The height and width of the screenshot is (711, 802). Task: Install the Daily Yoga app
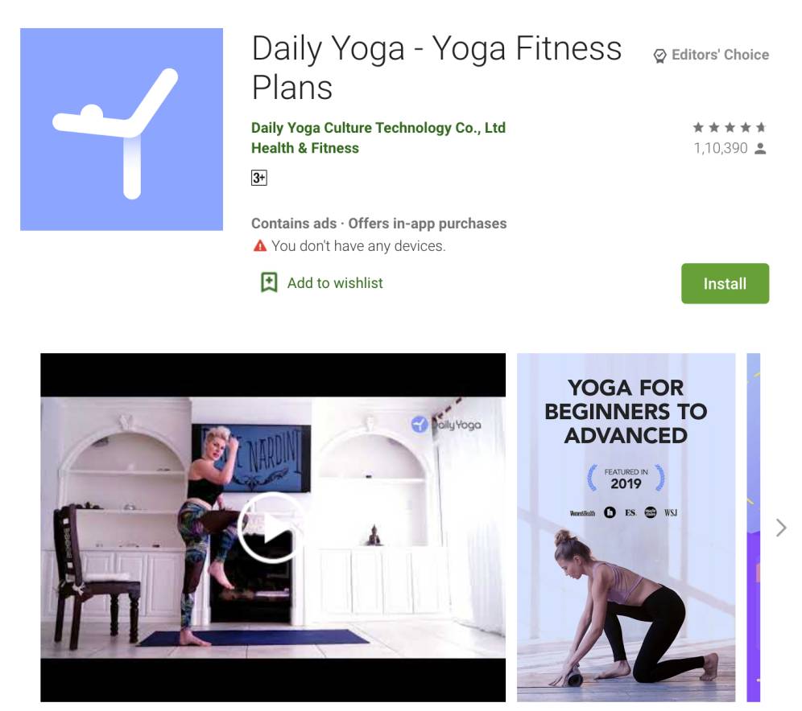tap(725, 283)
